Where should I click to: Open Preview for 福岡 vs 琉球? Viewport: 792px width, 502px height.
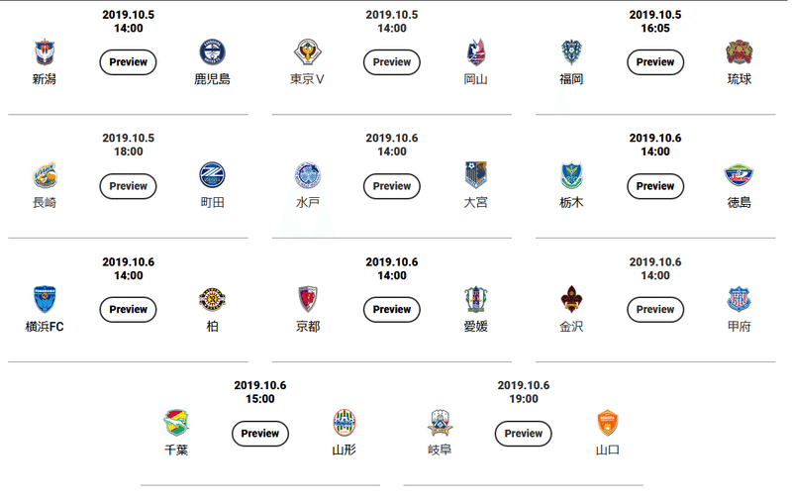[x=655, y=62]
